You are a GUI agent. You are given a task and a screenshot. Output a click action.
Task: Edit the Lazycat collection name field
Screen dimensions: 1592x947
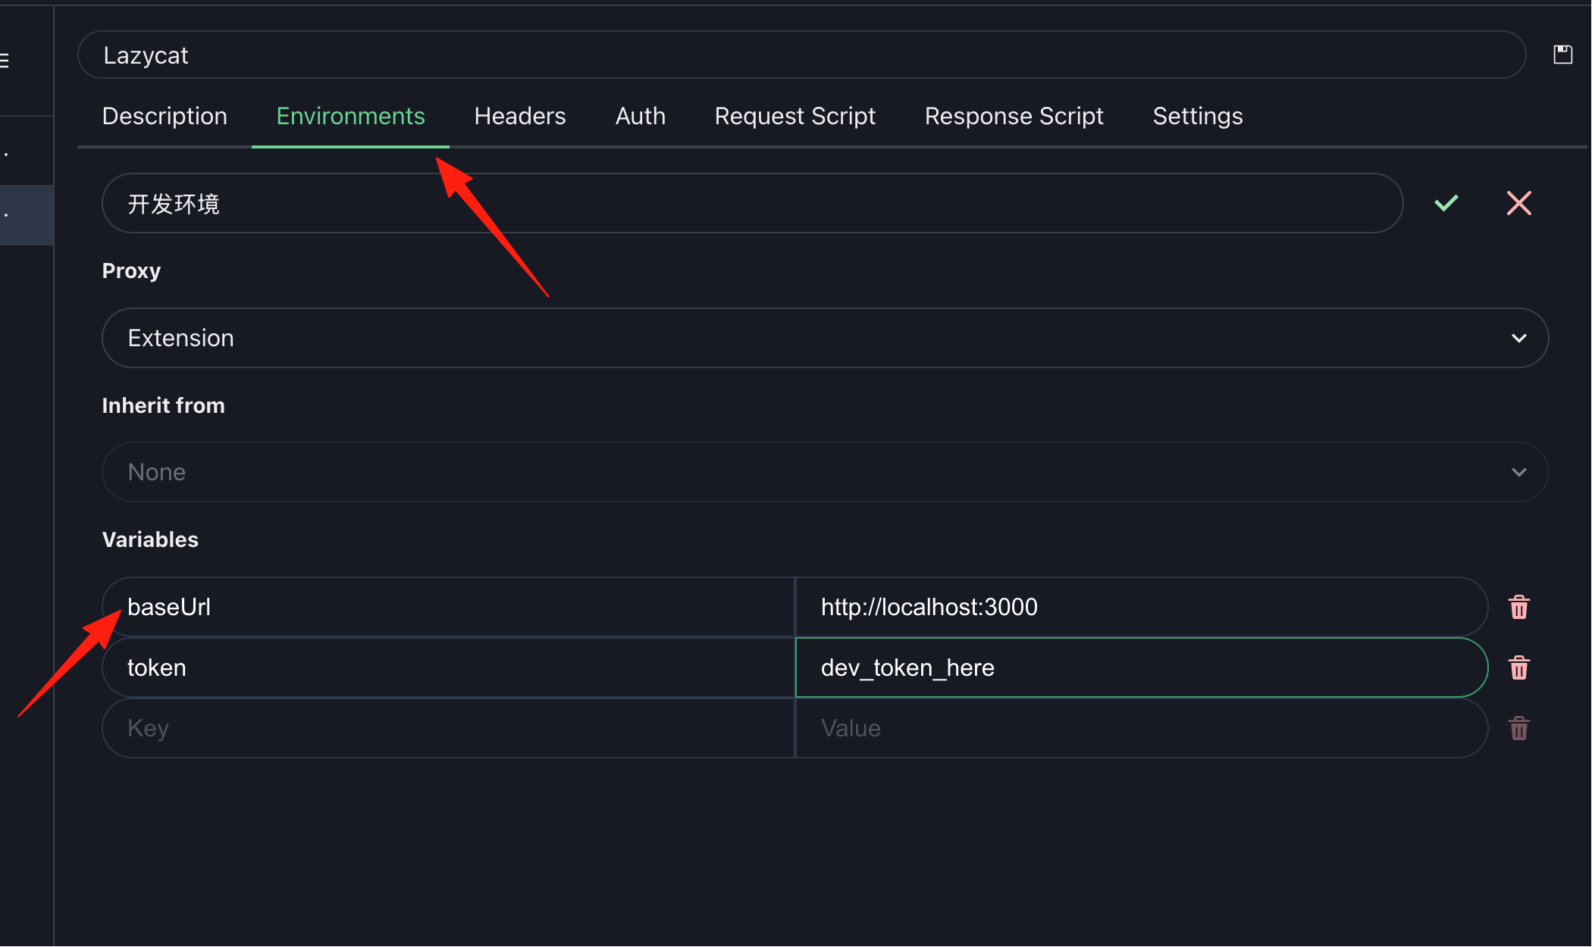click(801, 55)
